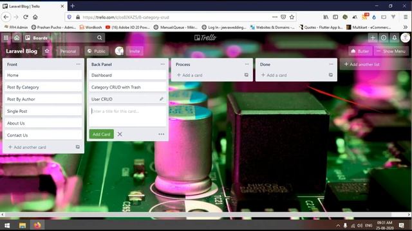Click Add a card in Done list
The image size is (412, 231).
[x=274, y=75]
